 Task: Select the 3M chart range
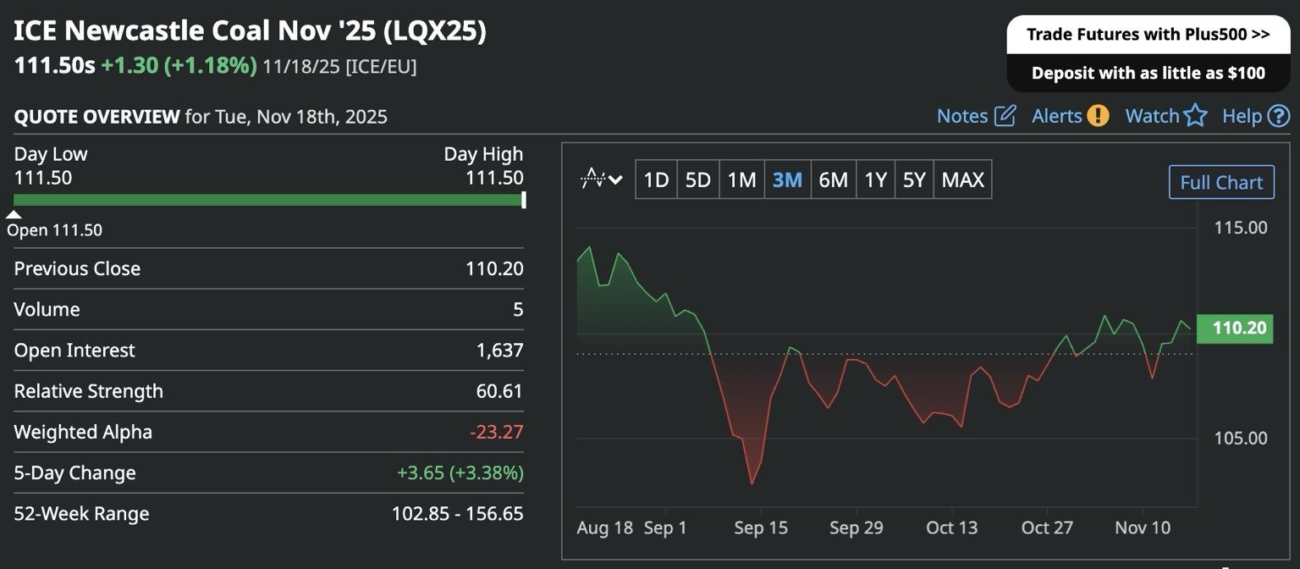click(787, 180)
